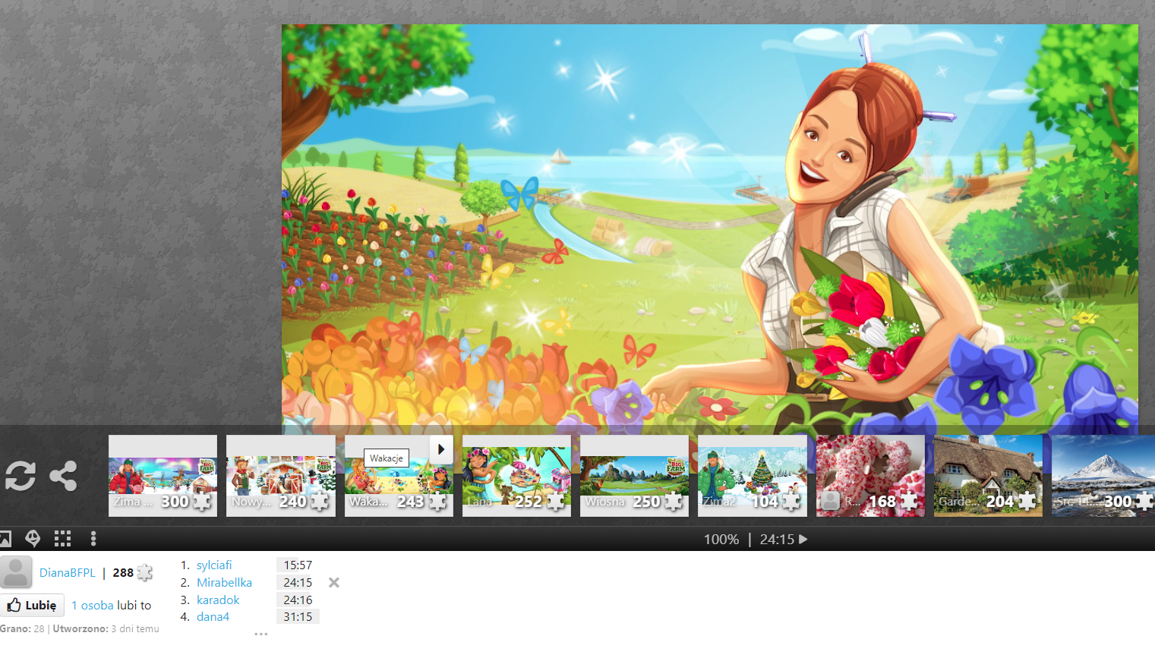This screenshot has width=1155, height=658.
Task: Open the grid arrange pieces icon
Action: click(63, 539)
